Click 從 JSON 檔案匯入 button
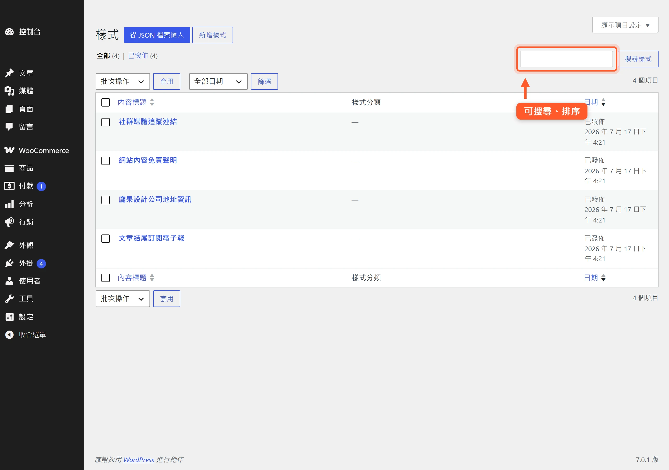 (x=157, y=35)
